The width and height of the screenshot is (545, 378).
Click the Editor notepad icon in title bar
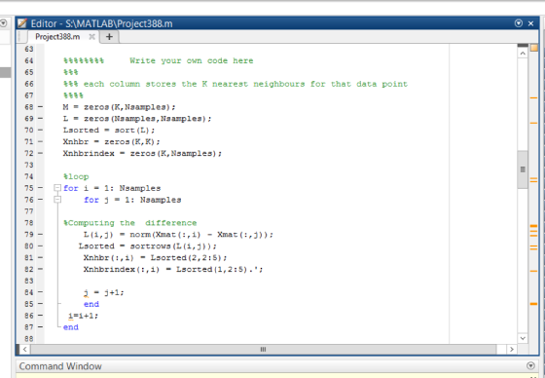tap(22, 23)
